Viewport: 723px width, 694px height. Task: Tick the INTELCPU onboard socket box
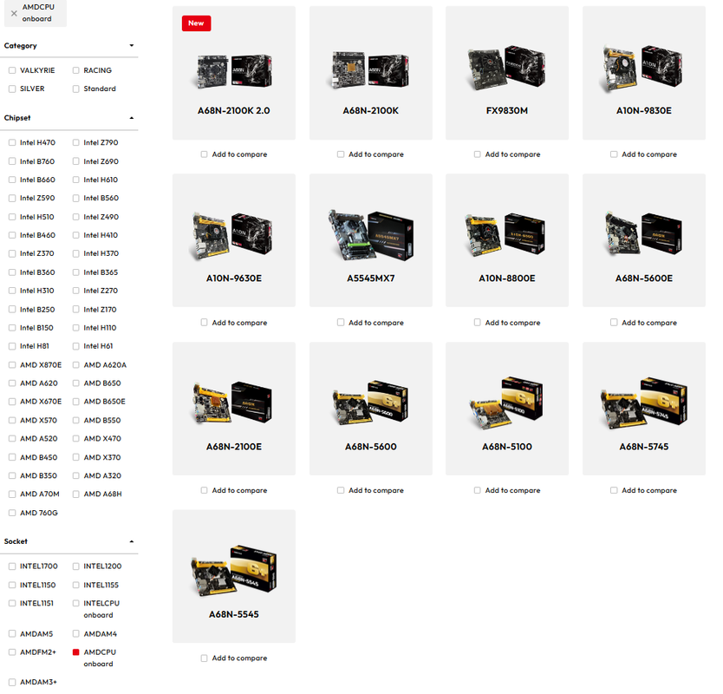coord(76,604)
